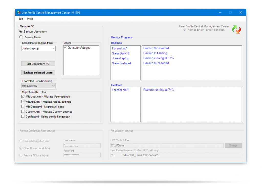262x190 pixels.
Task: Open the Edit menu
Action: tap(21, 19)
